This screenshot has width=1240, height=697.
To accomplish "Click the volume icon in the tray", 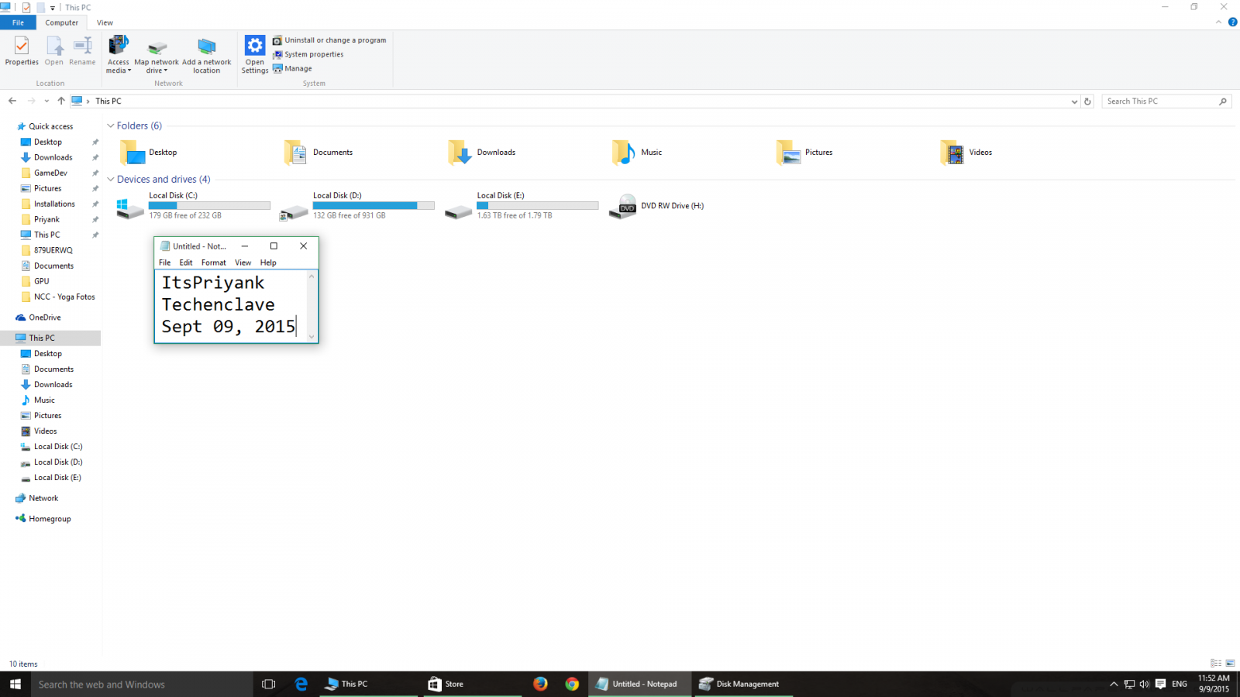I will (x=1144, y=684).
